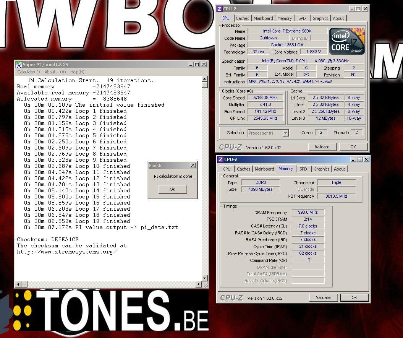The height and width of the screenshot is (338, 403).
Task: Click the Level 3 cache value 12 MBytes
Action: (x=325, y=118)
